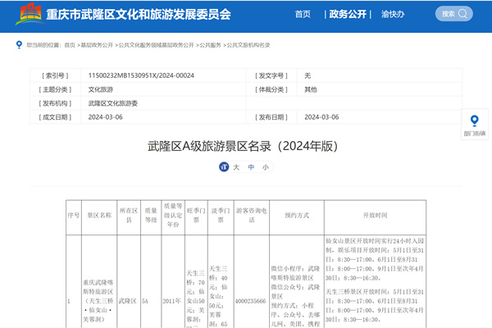Click the 公共服务 breadcrumb link
This screenshot has height=328, width=492.
pyautogui.click(x=210, y=45)
